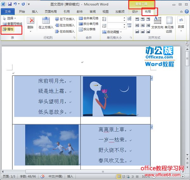Image resolution: width=190 pixels, height=180 pixels.
Task: Click the proofing errors icon in status bar
Action: click(42, 177)
